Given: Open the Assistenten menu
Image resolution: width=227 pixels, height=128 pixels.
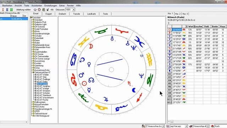Looking at the screenshot, I should pos(37,6).
